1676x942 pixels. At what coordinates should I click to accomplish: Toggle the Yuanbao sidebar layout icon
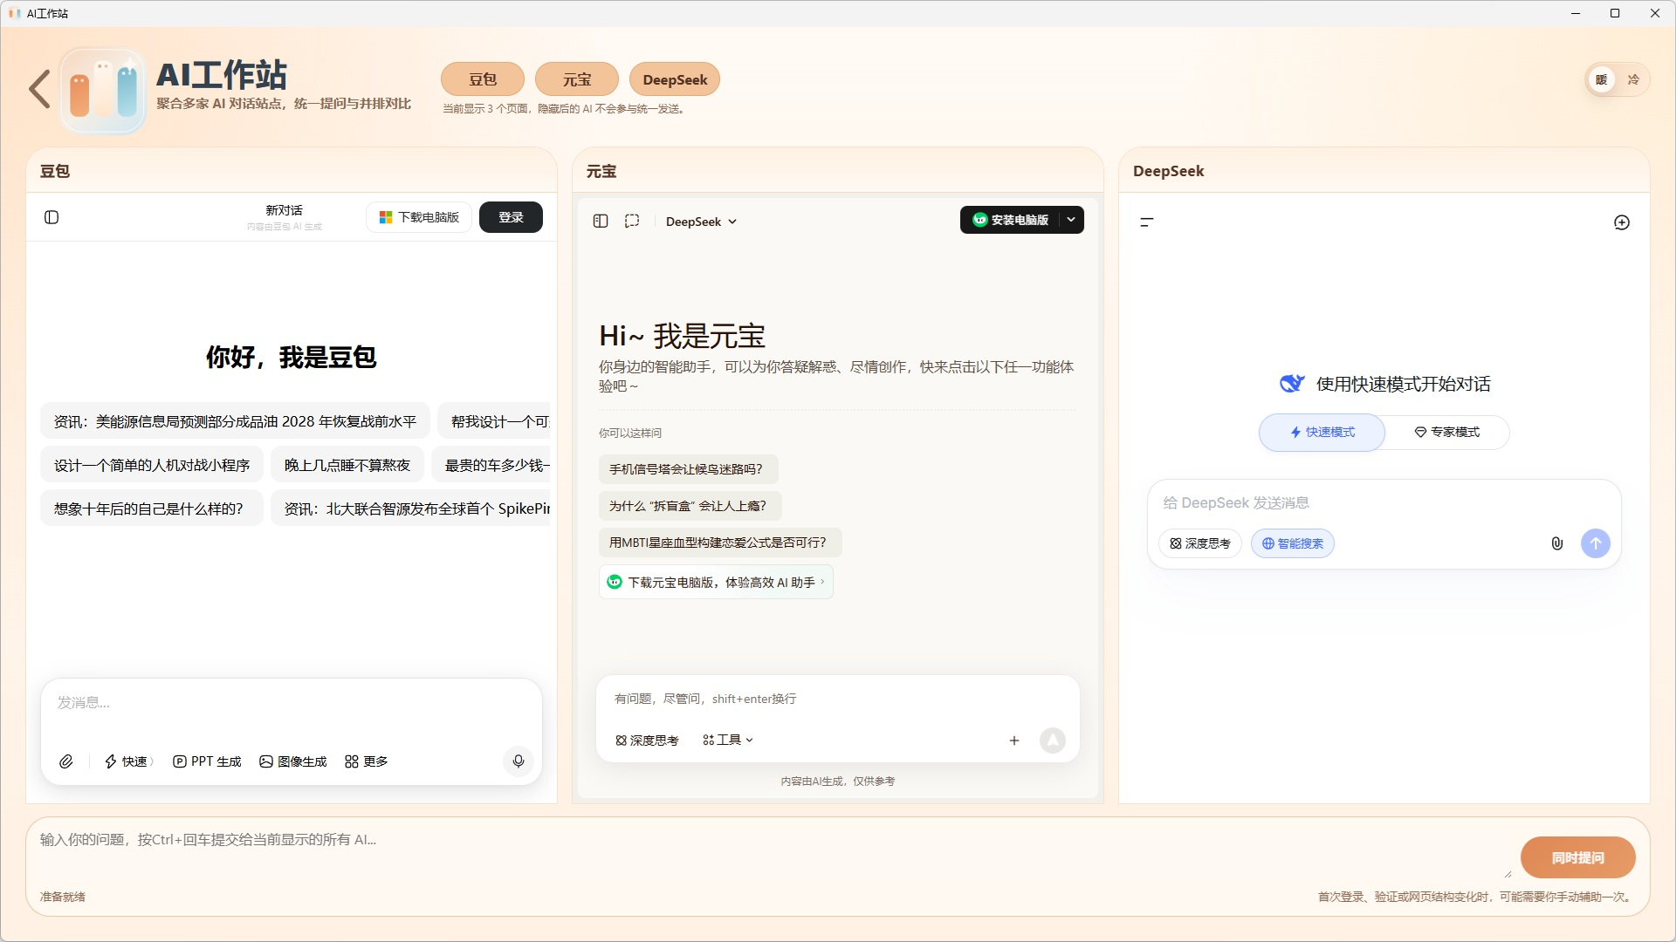[x=601, y=222]
